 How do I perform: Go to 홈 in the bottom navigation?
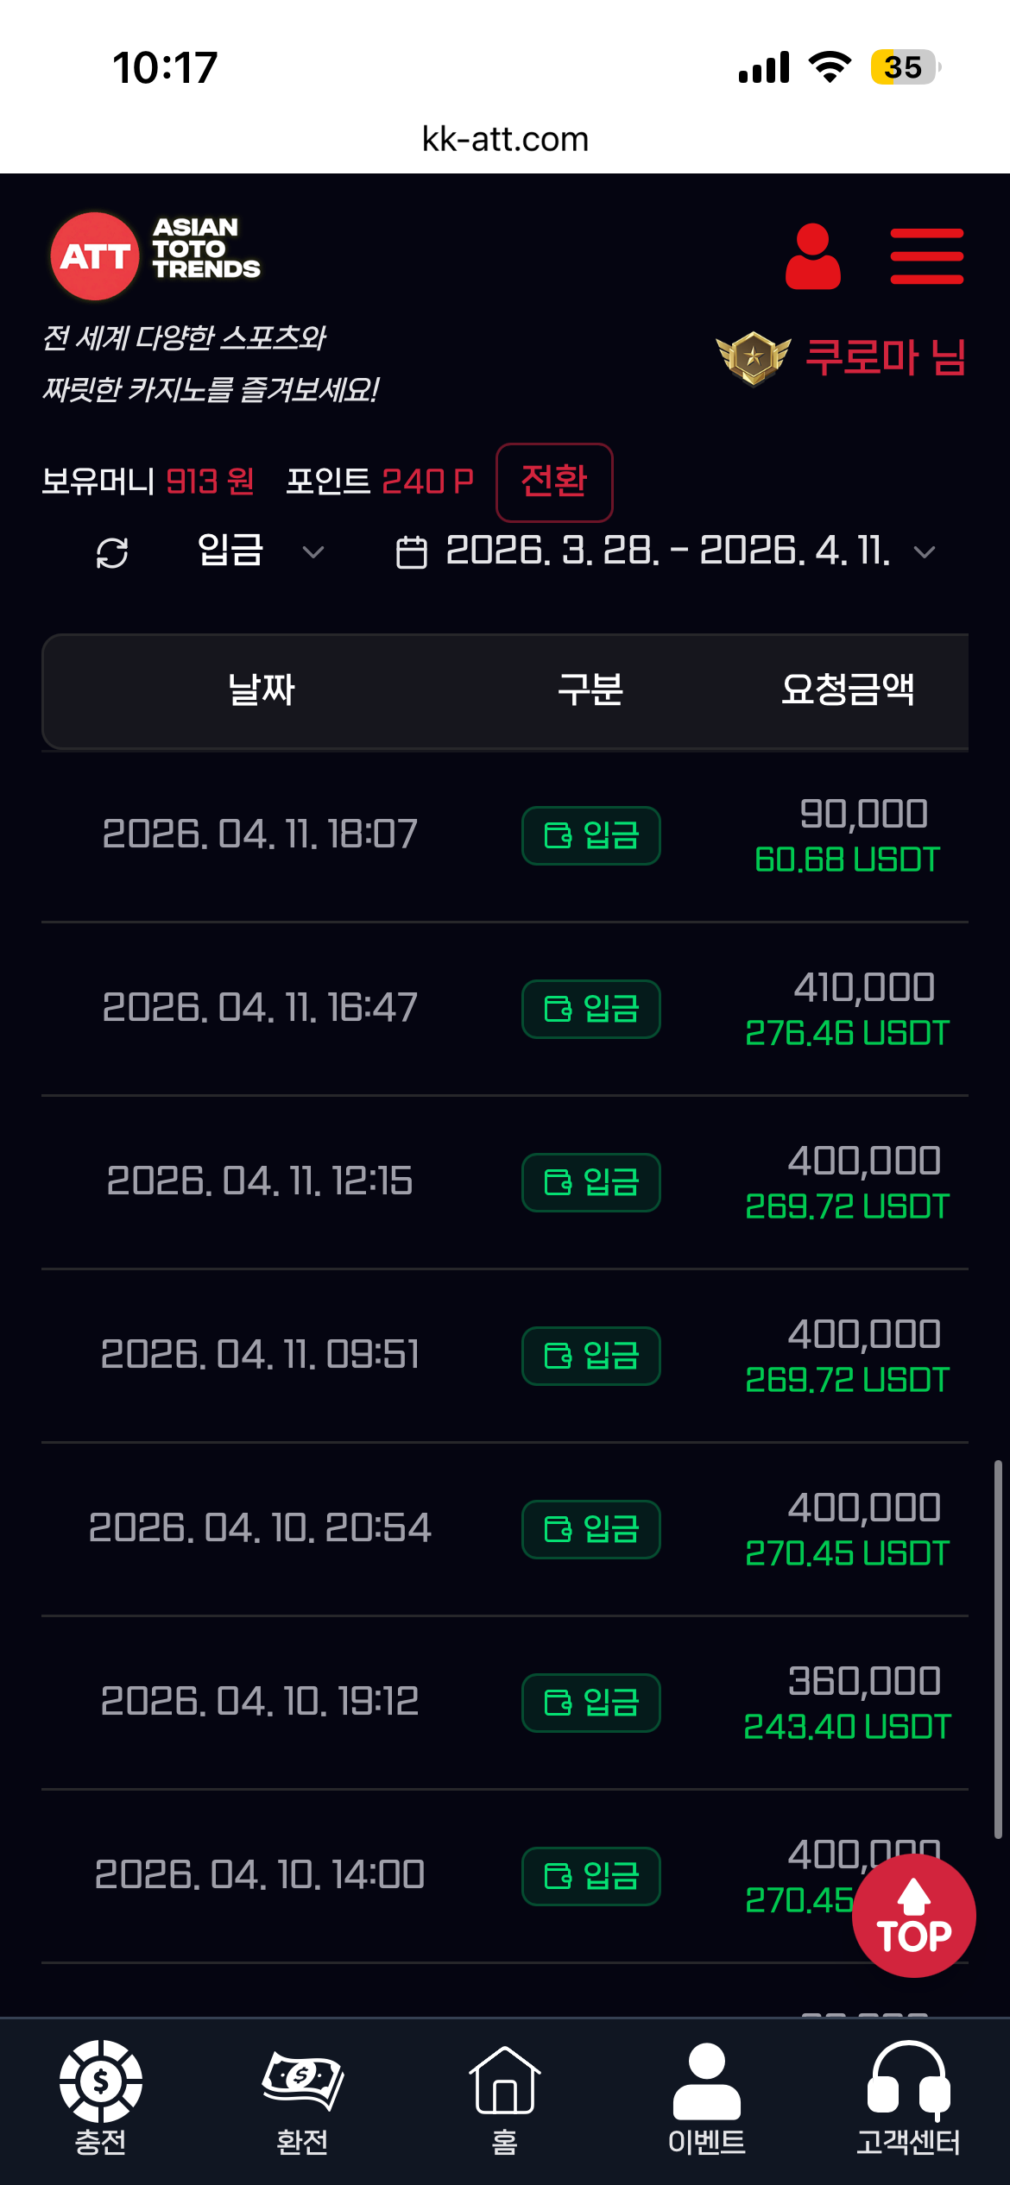click(505, 2098)
